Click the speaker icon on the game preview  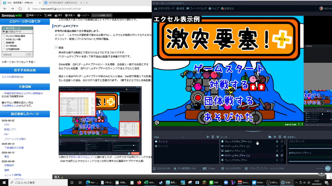coord(157,123)
